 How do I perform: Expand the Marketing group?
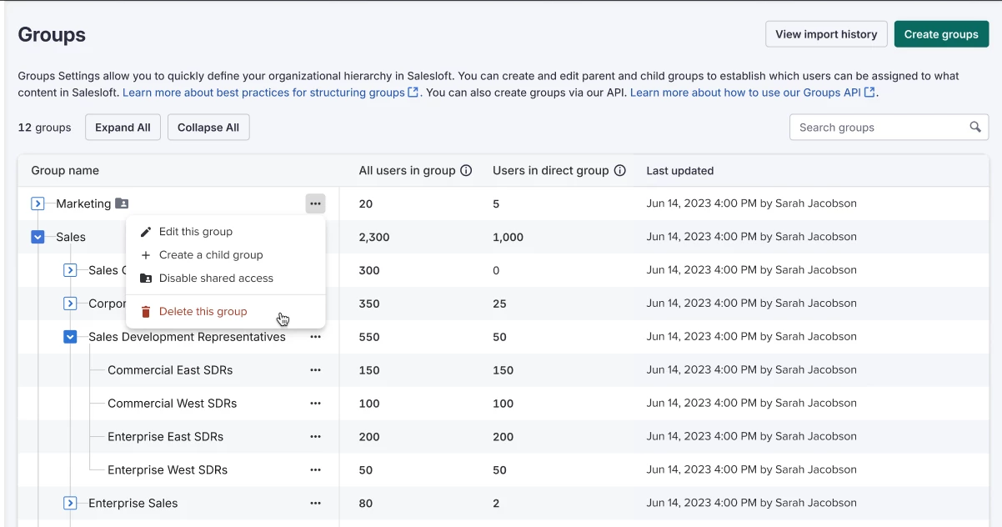click(x=38, y=203)
